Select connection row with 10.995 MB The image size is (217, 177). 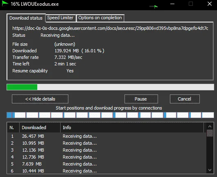point(106,143)
